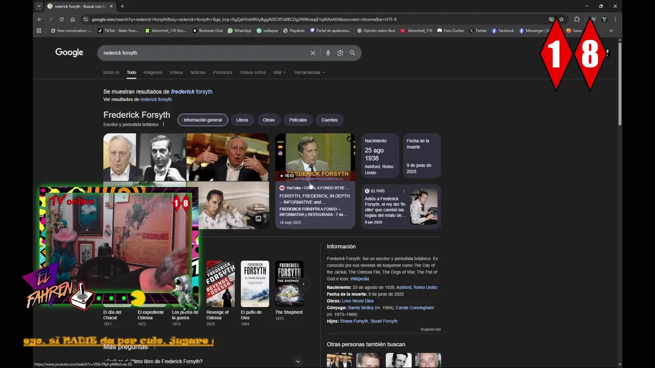Select the Información general chip
Image resolution: width=655 pixels, height=368 pixels.
[203, 120]
